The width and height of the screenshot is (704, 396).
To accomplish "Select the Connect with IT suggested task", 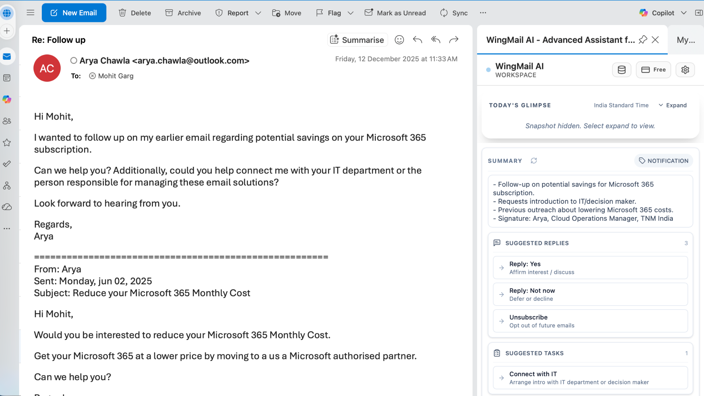I will [590, 378].
